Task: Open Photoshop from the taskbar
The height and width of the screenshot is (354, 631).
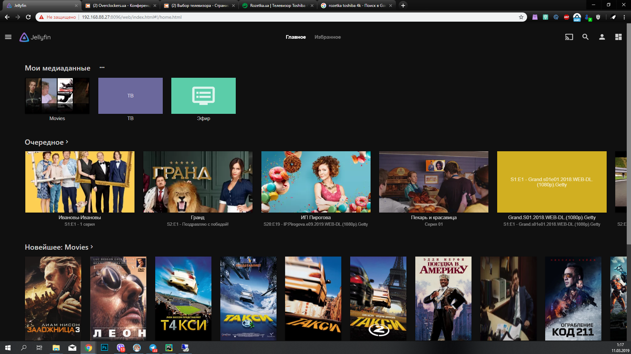Action: 104,348
